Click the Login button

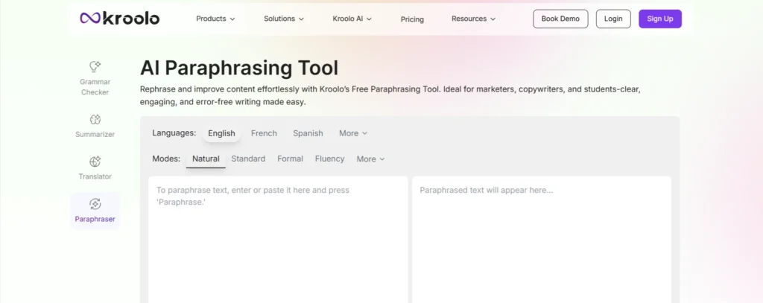(613, 19)
